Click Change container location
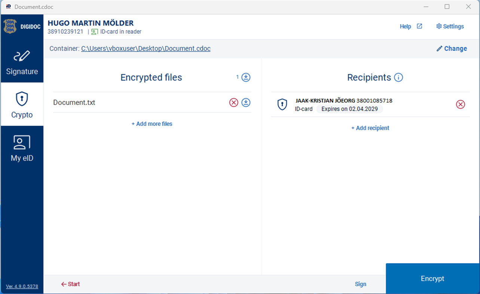Screen dimensions: 480x294 tap(452, 49)
